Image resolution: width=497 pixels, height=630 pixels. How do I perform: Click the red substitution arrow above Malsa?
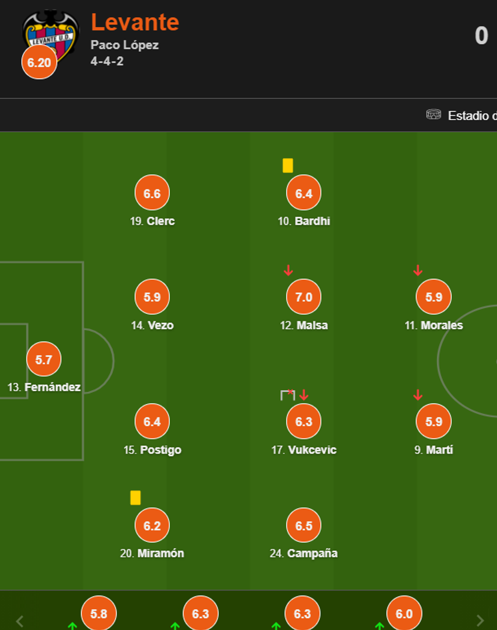point(288,270)
